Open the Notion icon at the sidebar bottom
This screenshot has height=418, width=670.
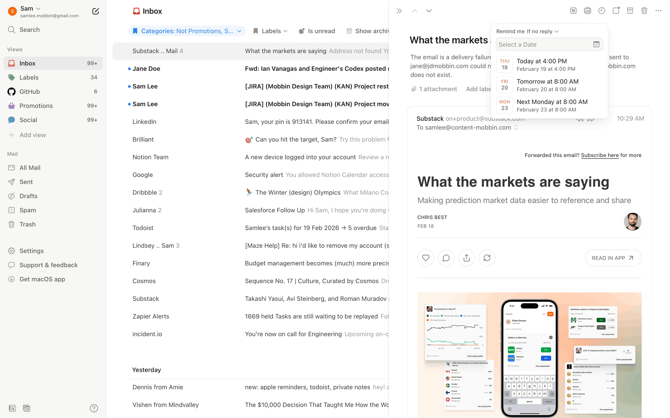(x=12, y=408)
